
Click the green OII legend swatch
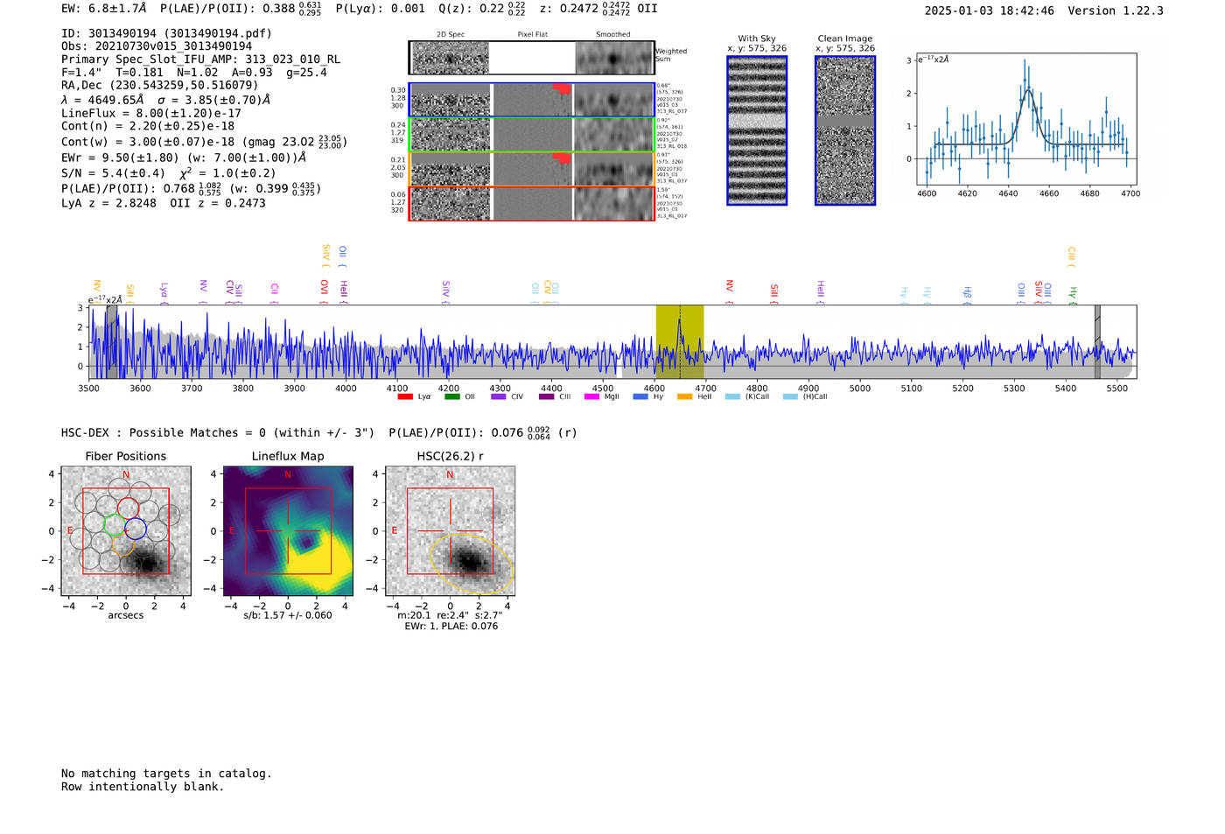point(451,397)
